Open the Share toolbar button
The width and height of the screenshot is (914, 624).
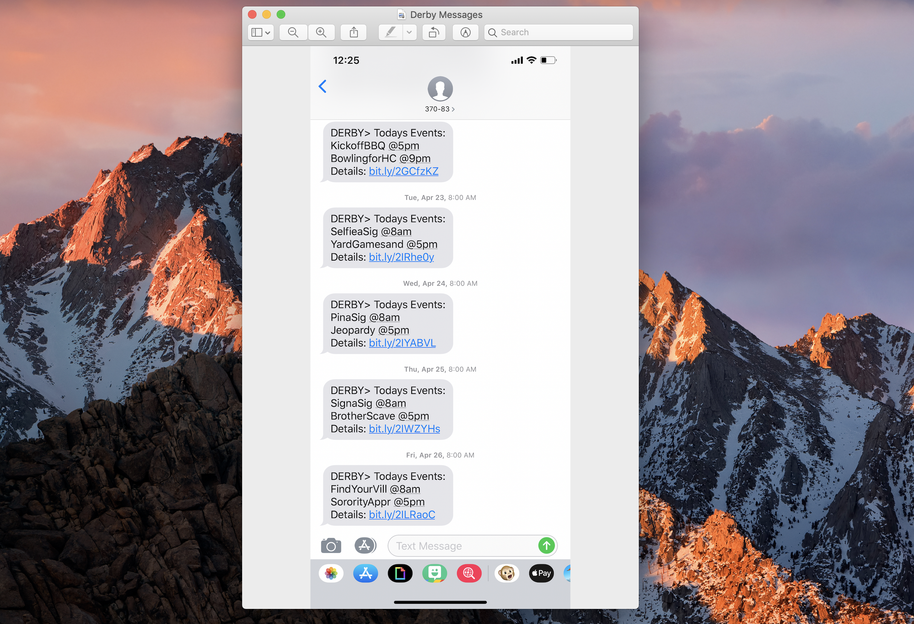354,32
